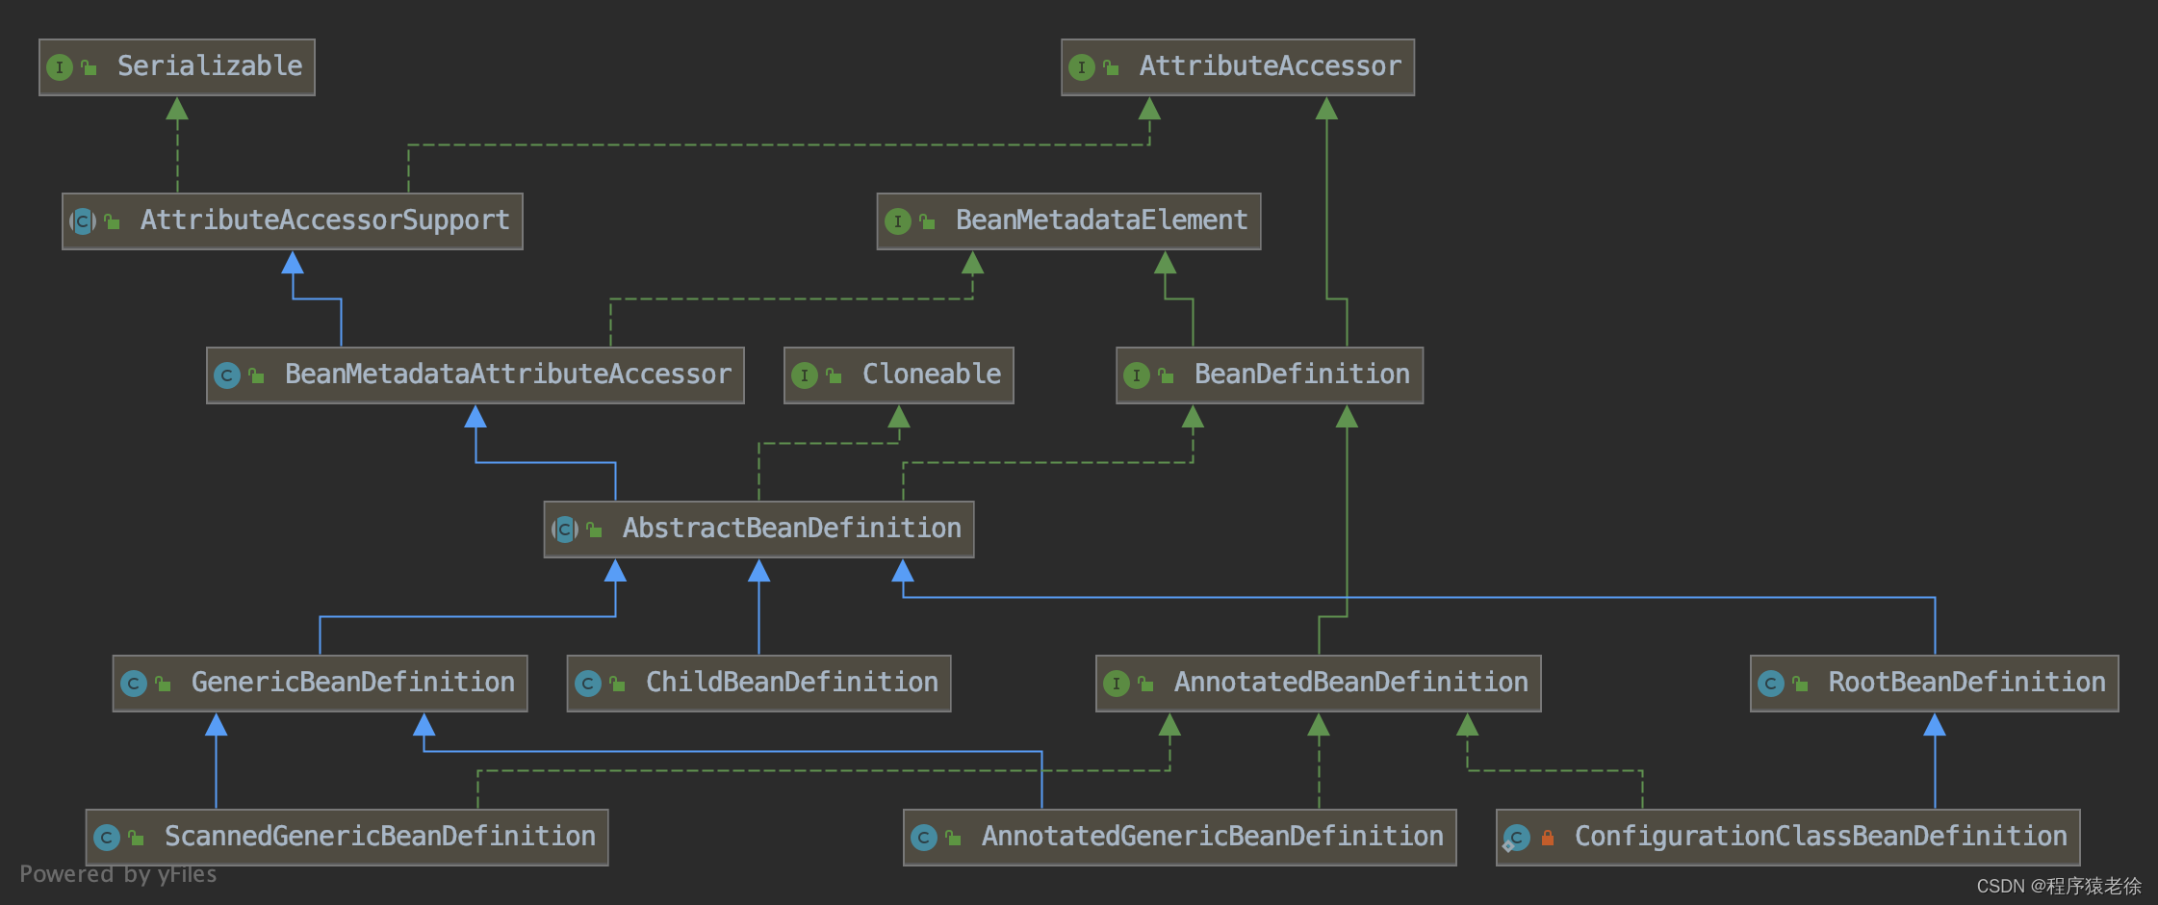Click the ConfigurationClassBeanDefinition class icon
Viewport: 2158px width, 905px height.
coord(1516,838)
